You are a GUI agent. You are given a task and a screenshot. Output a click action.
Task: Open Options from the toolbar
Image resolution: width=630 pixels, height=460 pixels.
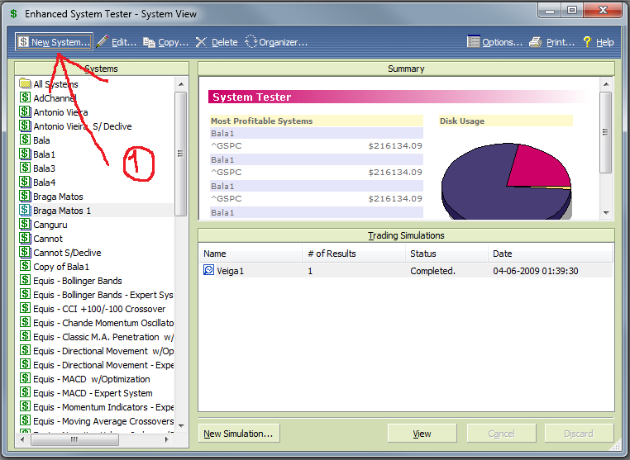coord(494,42)
